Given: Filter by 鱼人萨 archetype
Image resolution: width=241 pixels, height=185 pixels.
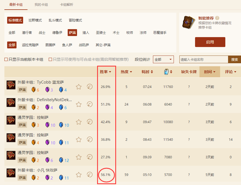Looking at the screenshot, I should tap(67, 45).
